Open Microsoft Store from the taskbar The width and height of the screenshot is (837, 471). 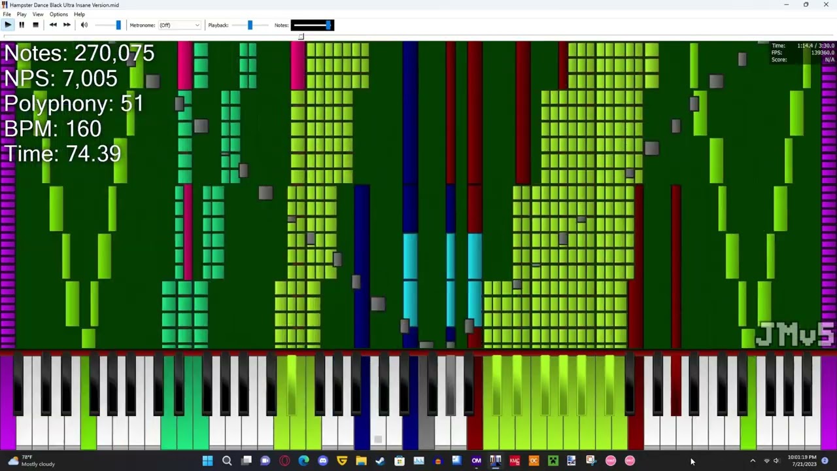[400, 461]
